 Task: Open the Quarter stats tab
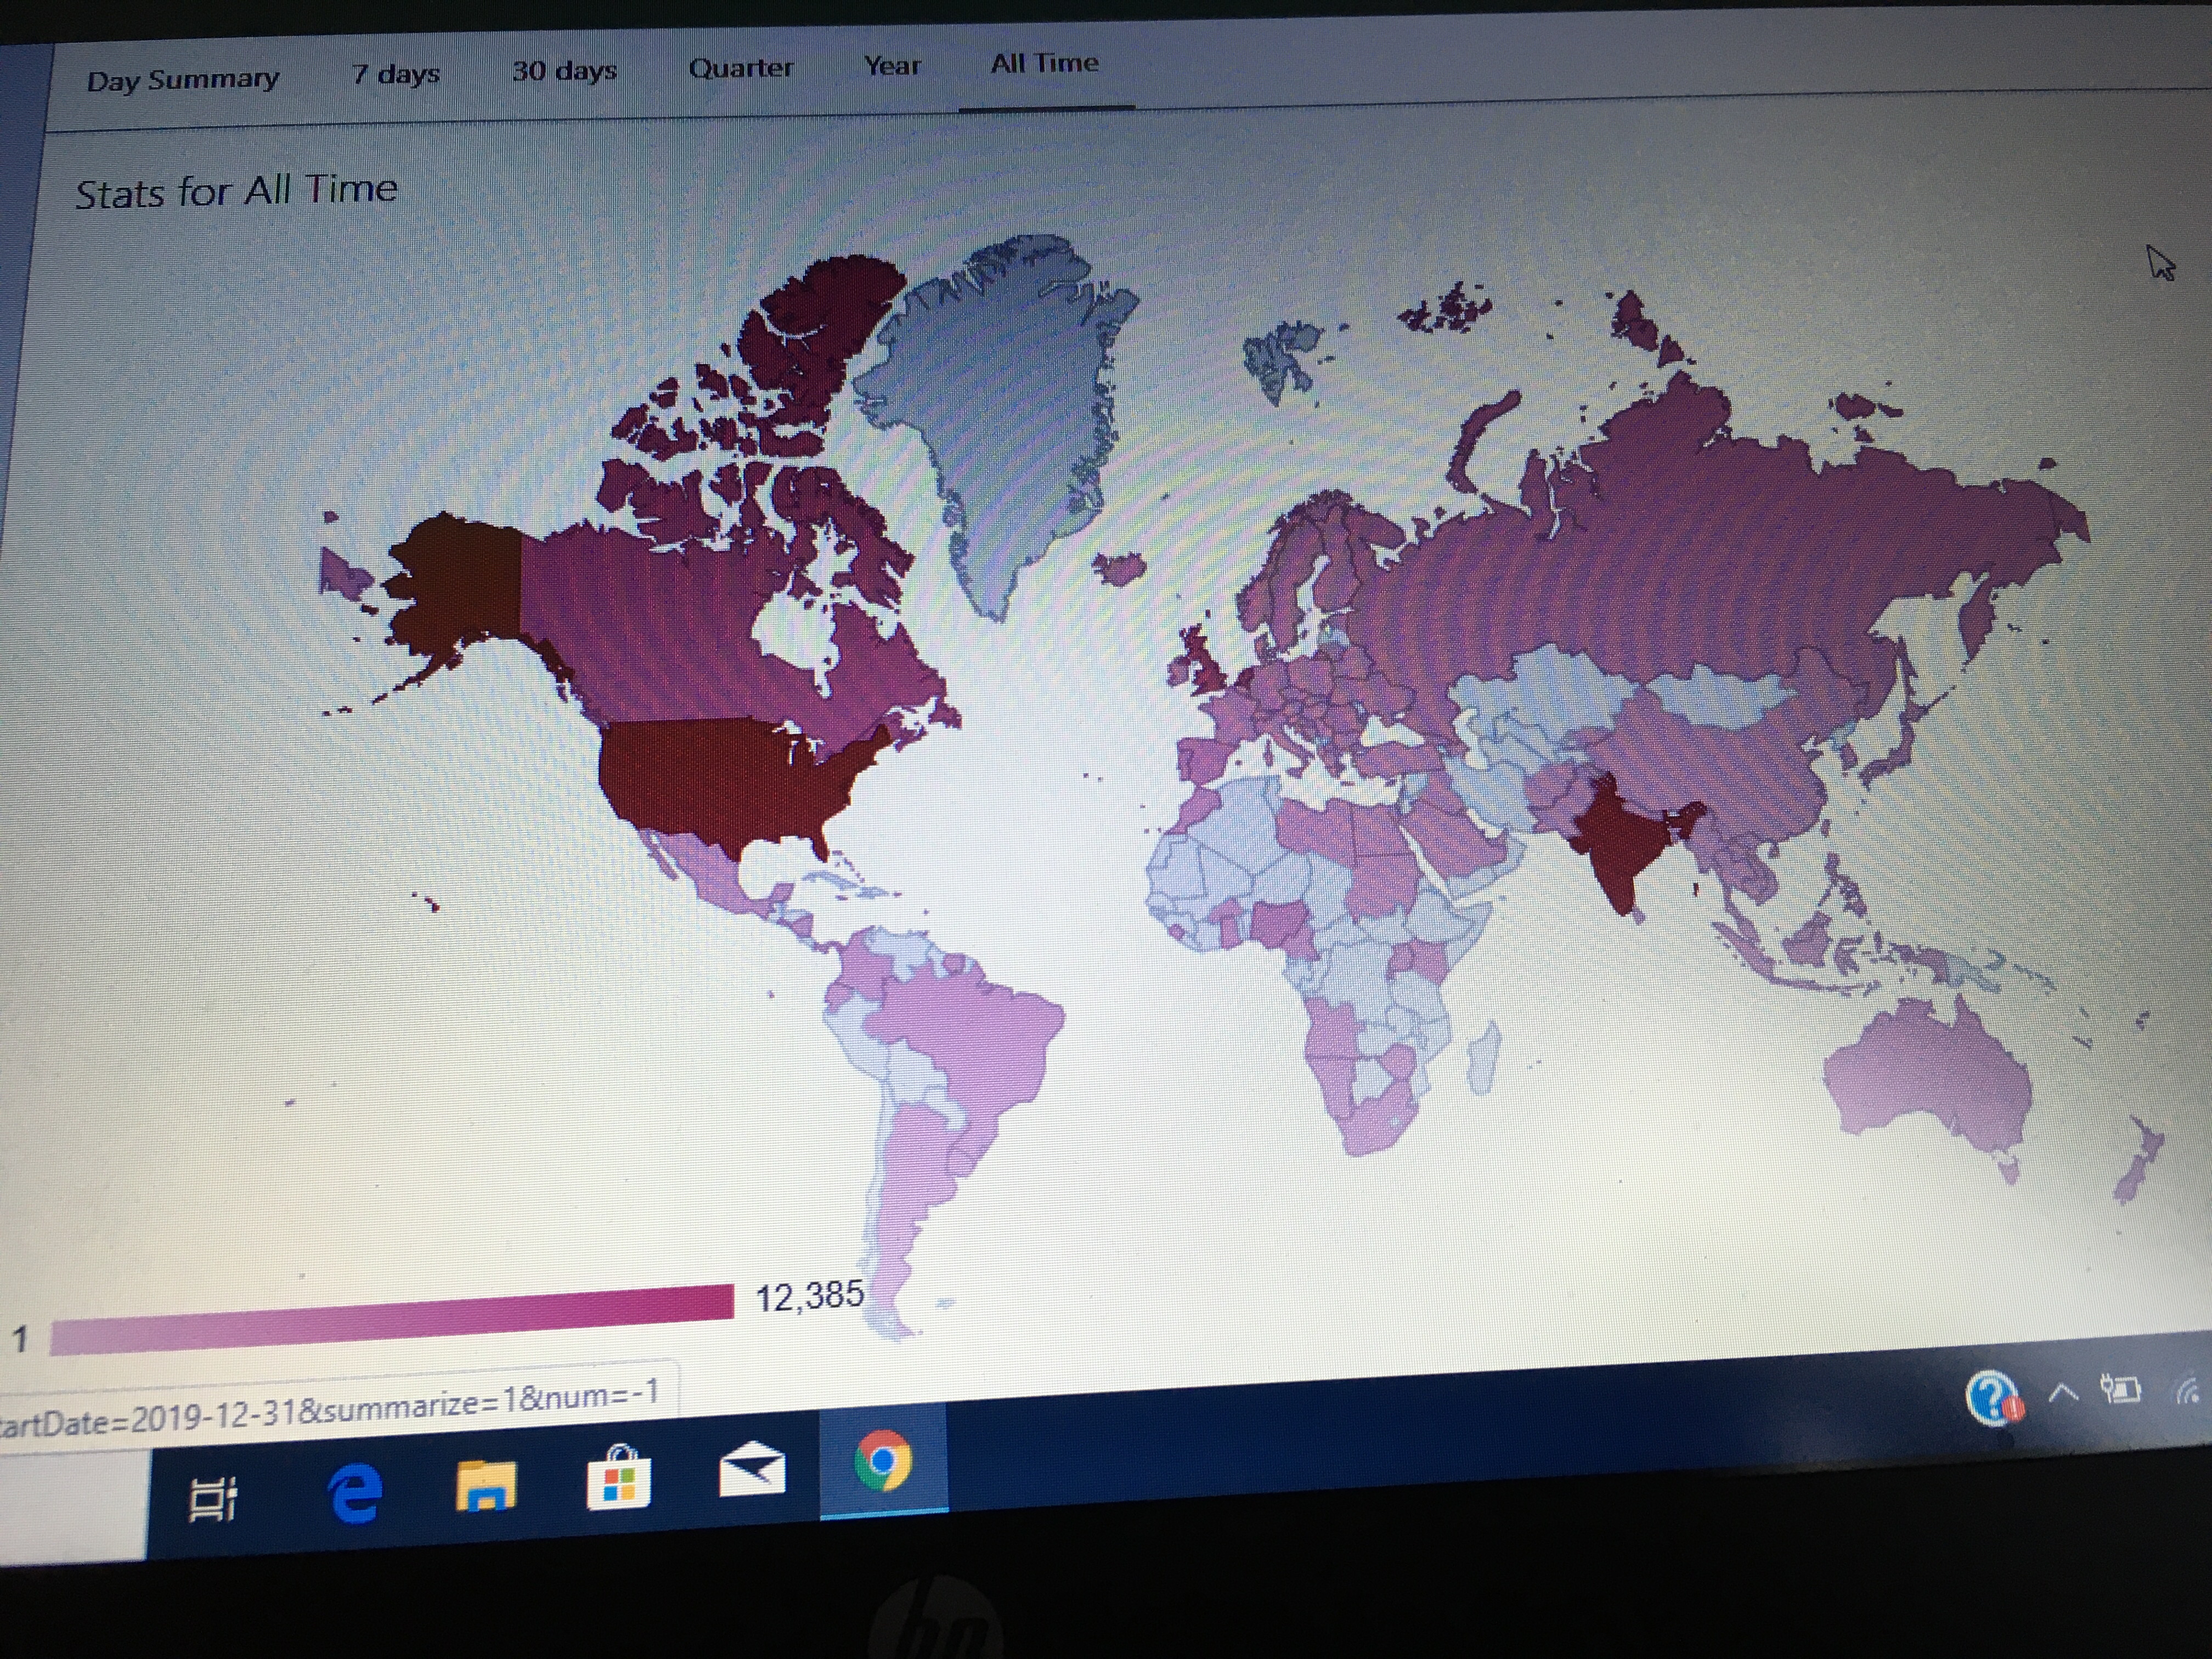pyautogui.click(x=740, y=68)
